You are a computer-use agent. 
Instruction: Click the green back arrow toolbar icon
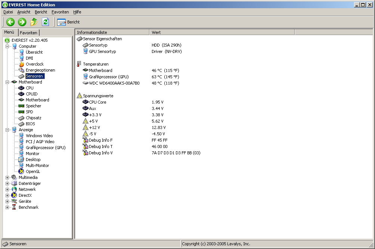coord(10,22)
